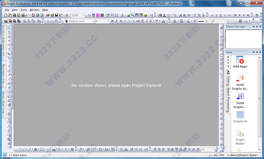Click the 'AU : ON' status bar indicator
Image resolution: width=264 pixels, height=159 pixels.
(219, 155)
